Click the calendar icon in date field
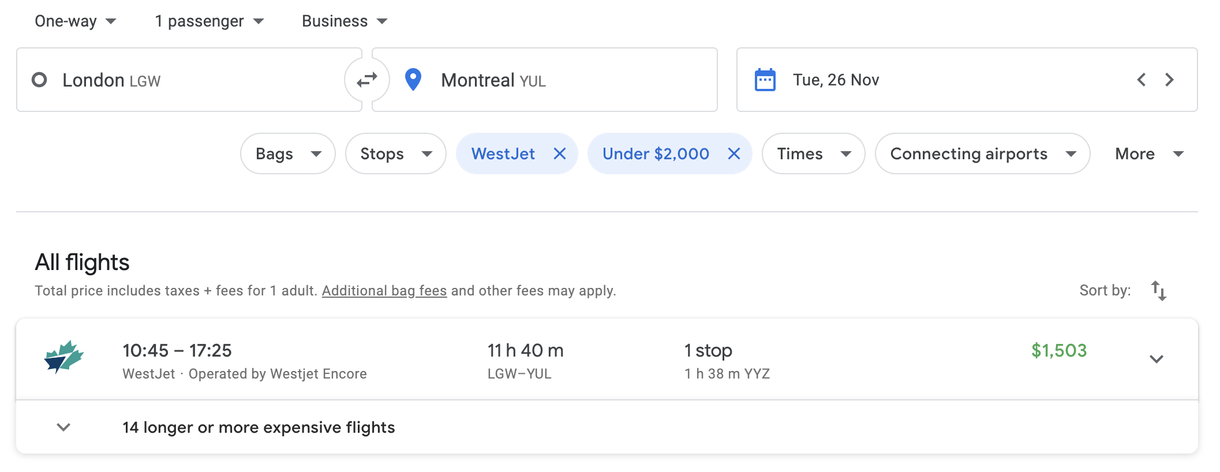This screenshot has height=472, width=1220. [765, 80]
